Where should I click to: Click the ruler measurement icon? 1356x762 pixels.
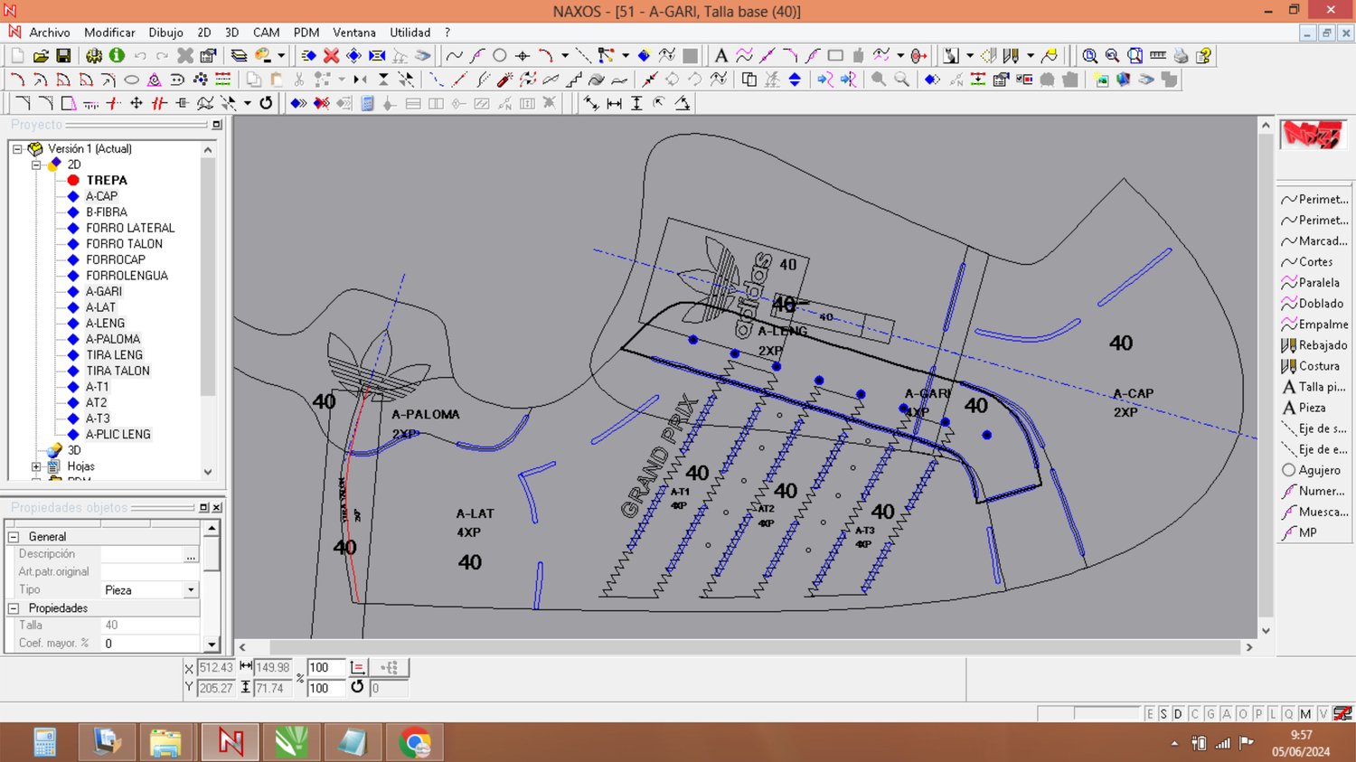coord(1158,55)
